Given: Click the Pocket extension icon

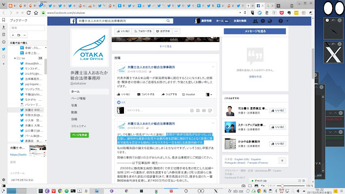Looking at the screenshot, I should click(x=281, y=13).
